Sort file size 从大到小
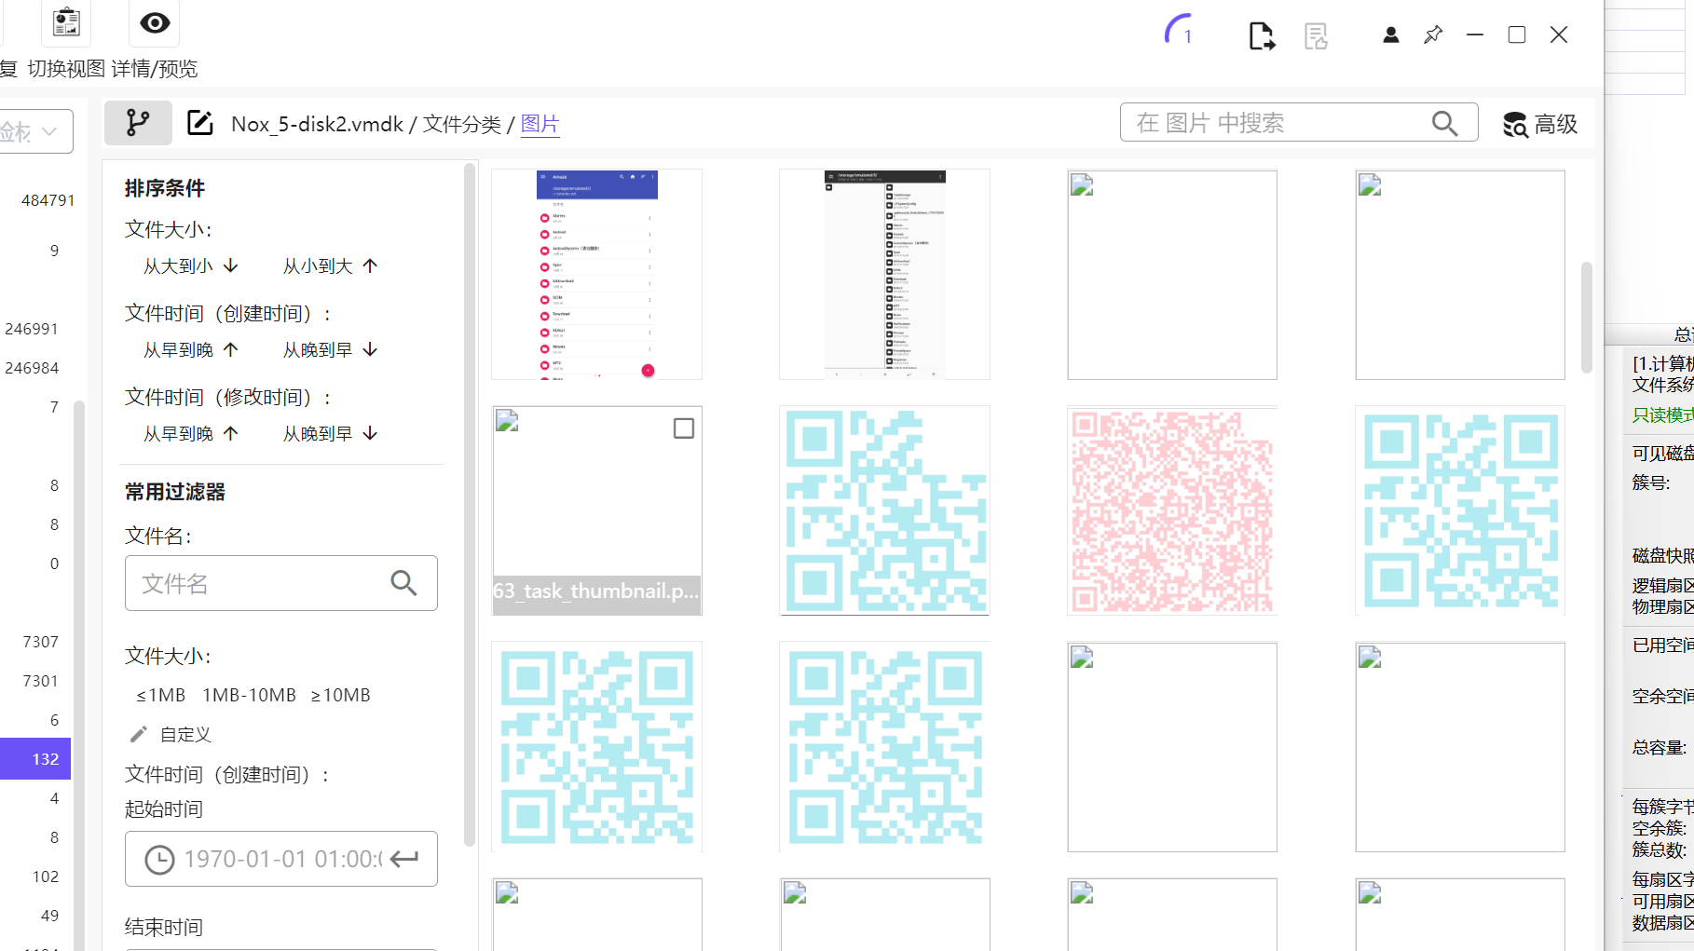 [191, 266]
